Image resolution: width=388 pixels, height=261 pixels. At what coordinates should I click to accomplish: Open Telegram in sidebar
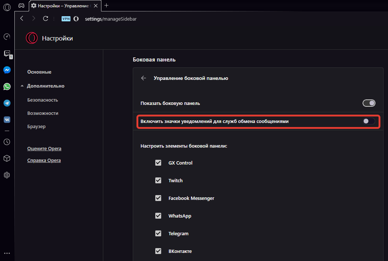click(x=7, y=103)
